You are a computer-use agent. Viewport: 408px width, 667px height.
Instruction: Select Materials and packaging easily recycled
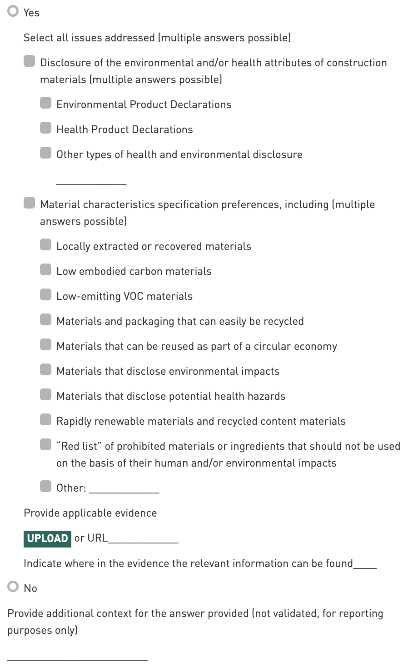[x=46, y=320]
